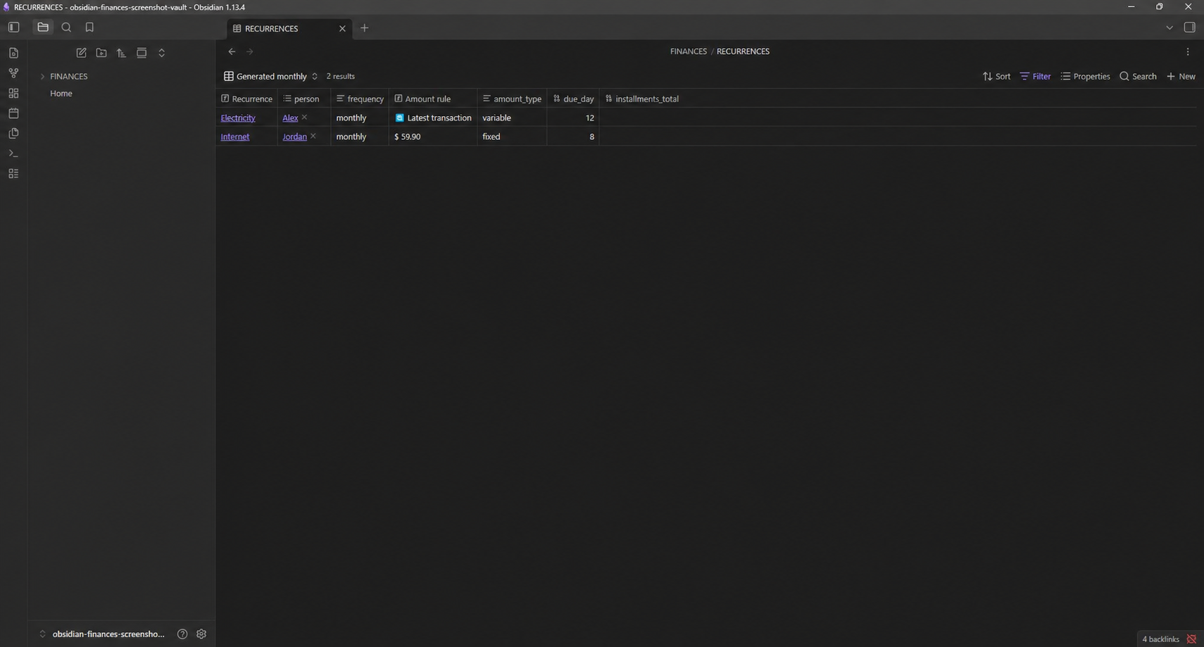The width and height of the screenshot is (1204, 647).
Task: Open the Jordan person link
Action: tap(294, 137)
